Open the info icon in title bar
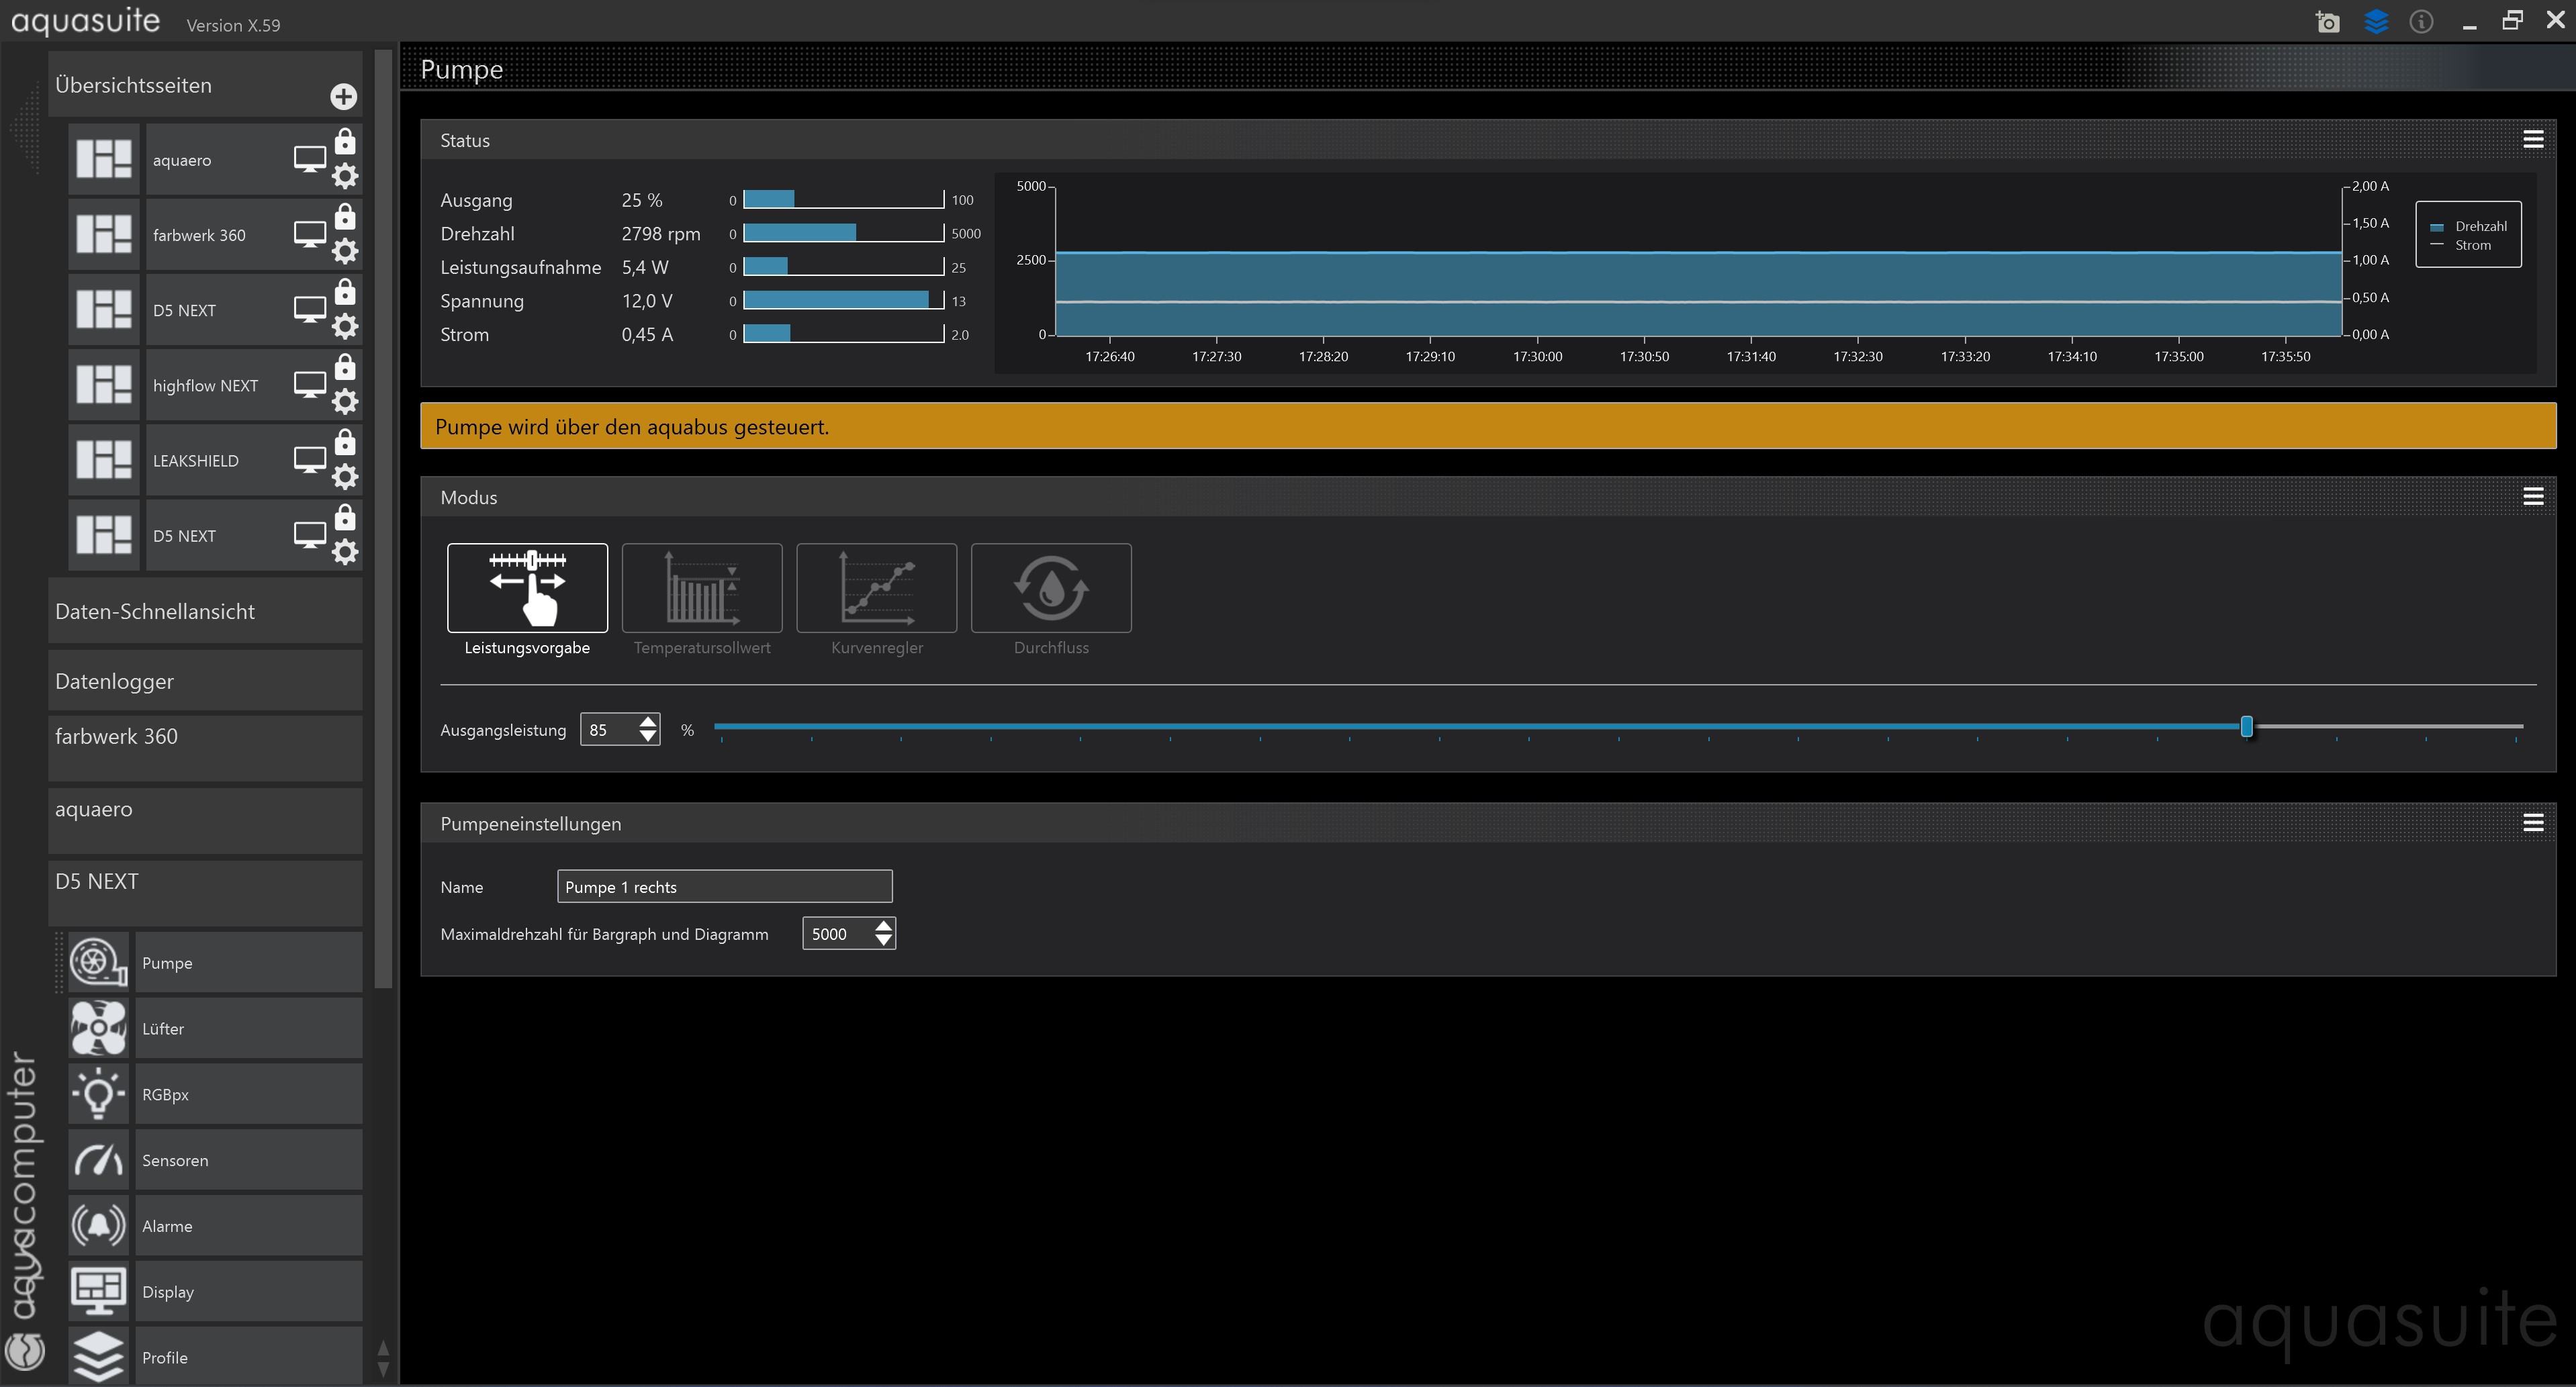The height and width of the screenshot is (1387, 2576). click(2421, 21)
